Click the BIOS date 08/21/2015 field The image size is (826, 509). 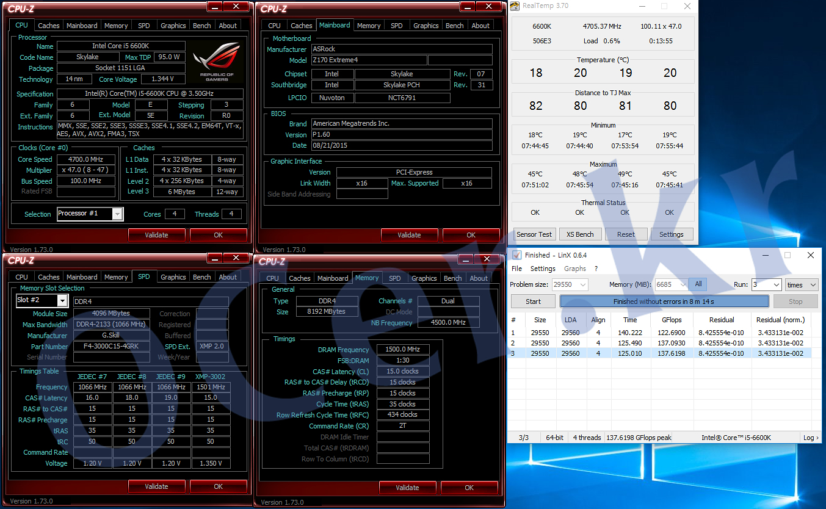pyautogui.click(x=401, y=146)
